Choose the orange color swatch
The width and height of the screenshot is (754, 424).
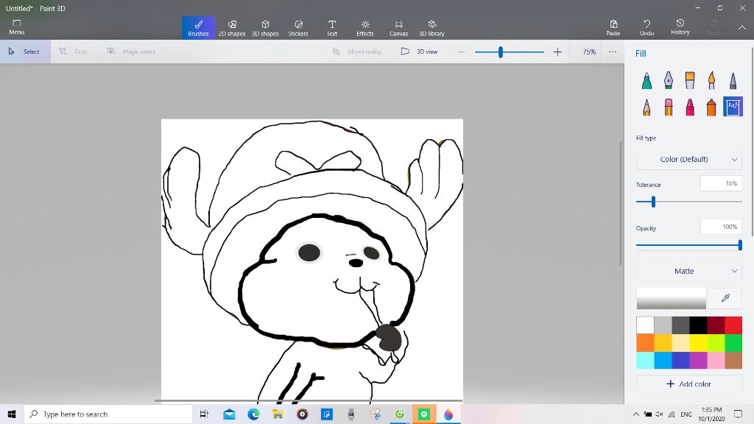pos(645,343)
